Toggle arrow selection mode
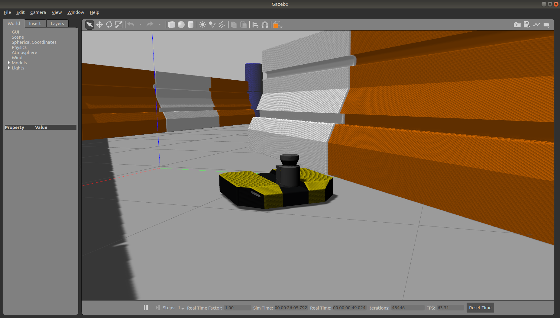 (90, 25)
